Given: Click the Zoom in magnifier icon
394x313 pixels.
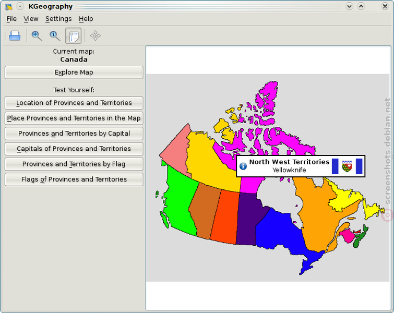Looking at the screenshot, I should tap(37, 35).
